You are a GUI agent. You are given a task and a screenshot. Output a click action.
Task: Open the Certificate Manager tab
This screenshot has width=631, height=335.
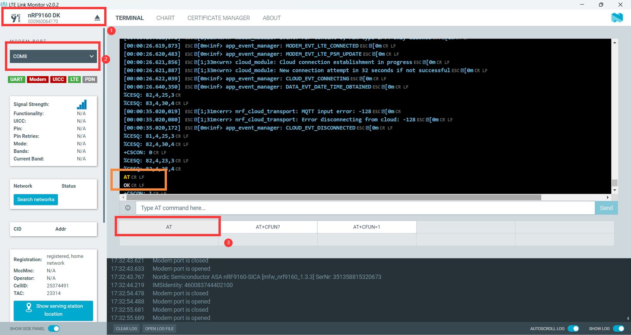pyautogui.click(x=219, y=18)
